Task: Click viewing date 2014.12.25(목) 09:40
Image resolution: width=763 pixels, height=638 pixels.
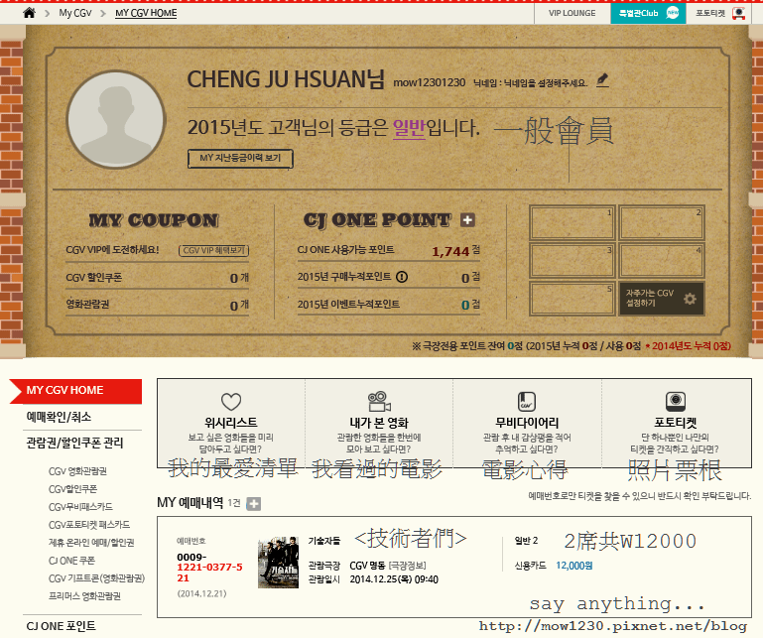Action: pos(394,579)
